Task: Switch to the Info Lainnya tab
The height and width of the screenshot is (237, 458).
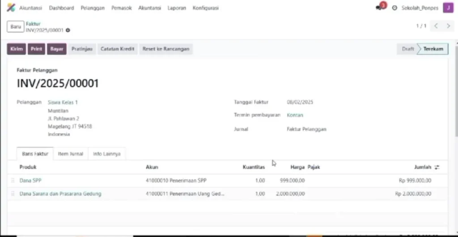Action: [x=106, y=154]
